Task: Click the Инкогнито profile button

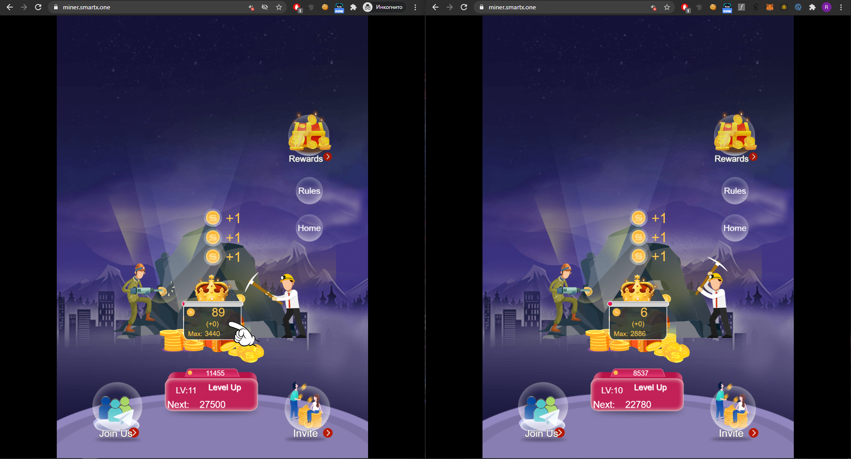Action: click(x=384, y=7)
